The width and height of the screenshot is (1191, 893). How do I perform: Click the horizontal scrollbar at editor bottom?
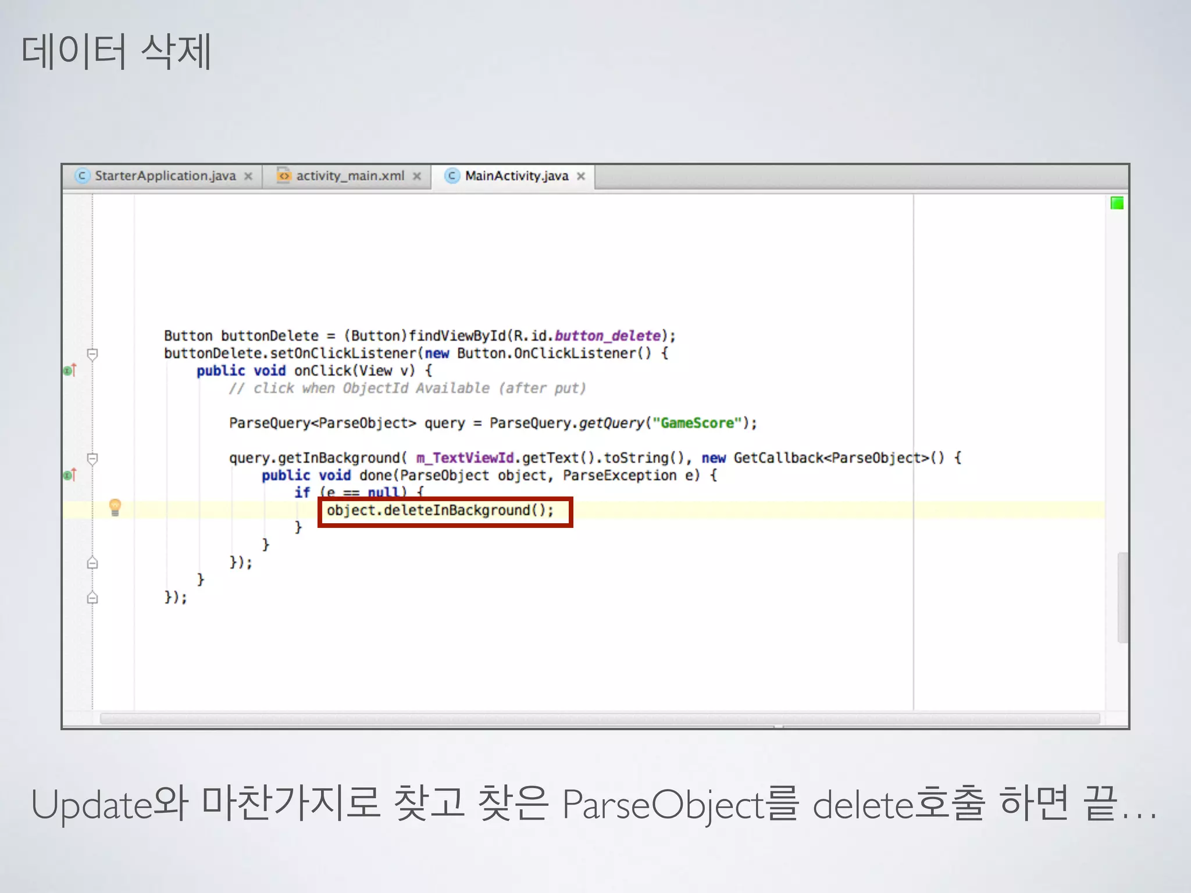[x=600, y=719]
